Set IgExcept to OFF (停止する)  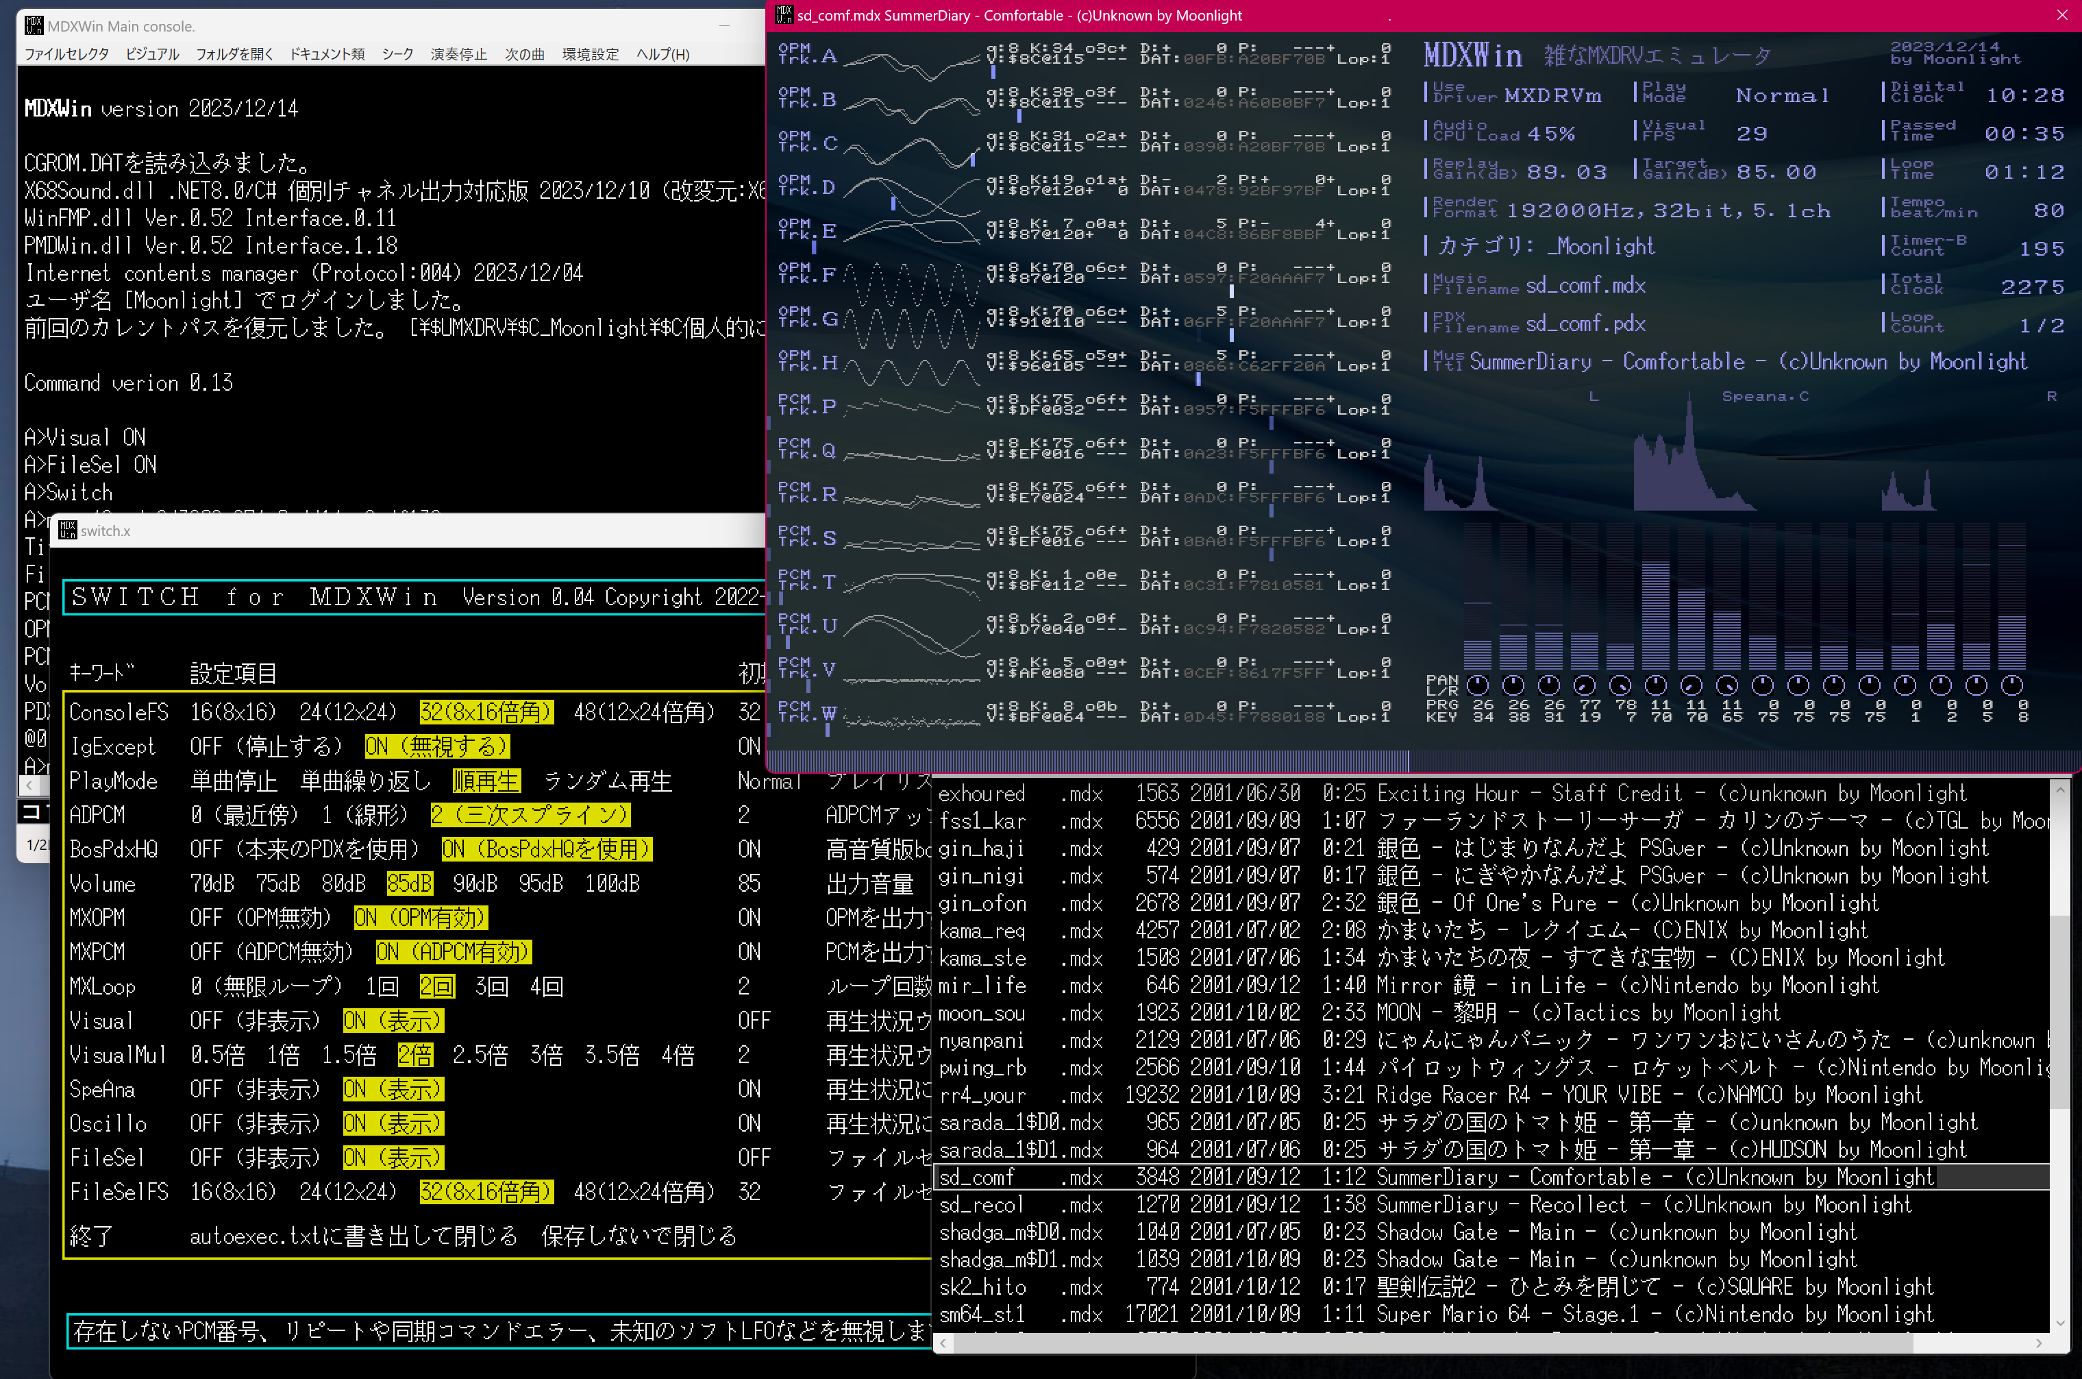(x=265, y=746)
